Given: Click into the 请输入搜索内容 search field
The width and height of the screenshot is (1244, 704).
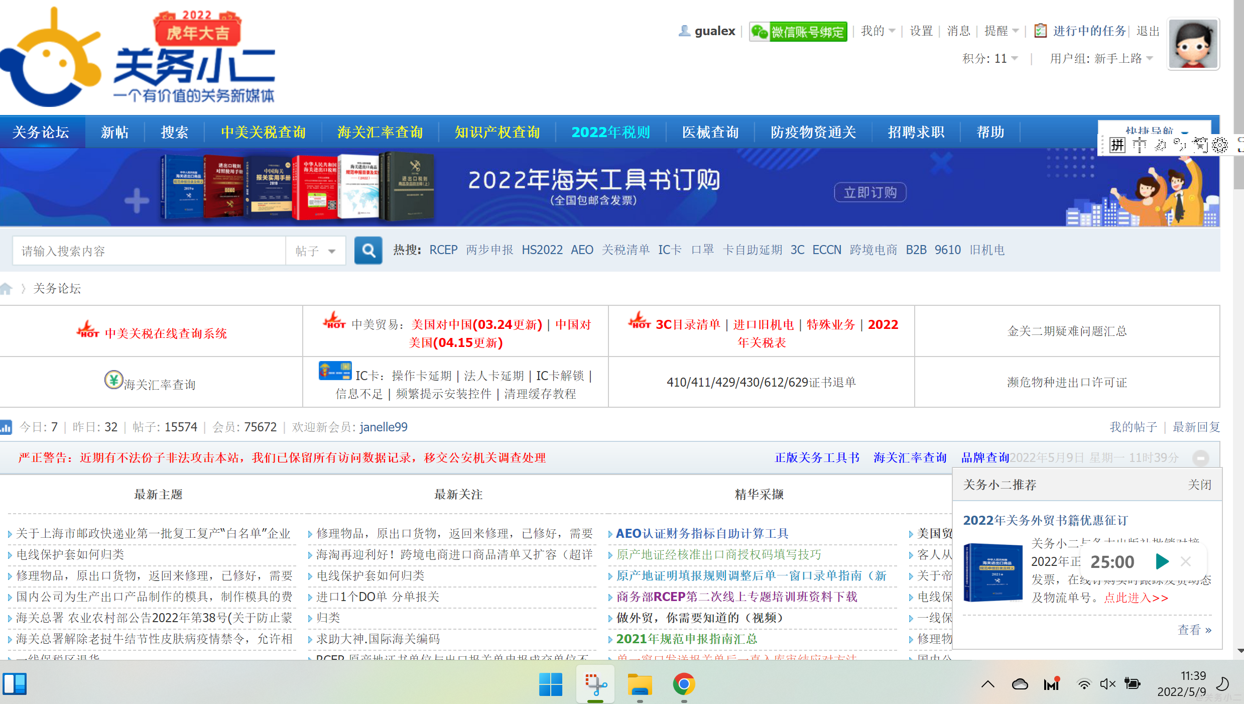Looking at the screenshot, I should [x=149, y=251].
